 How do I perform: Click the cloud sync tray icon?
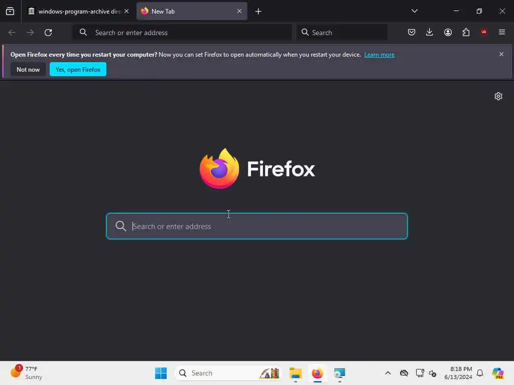404,373
